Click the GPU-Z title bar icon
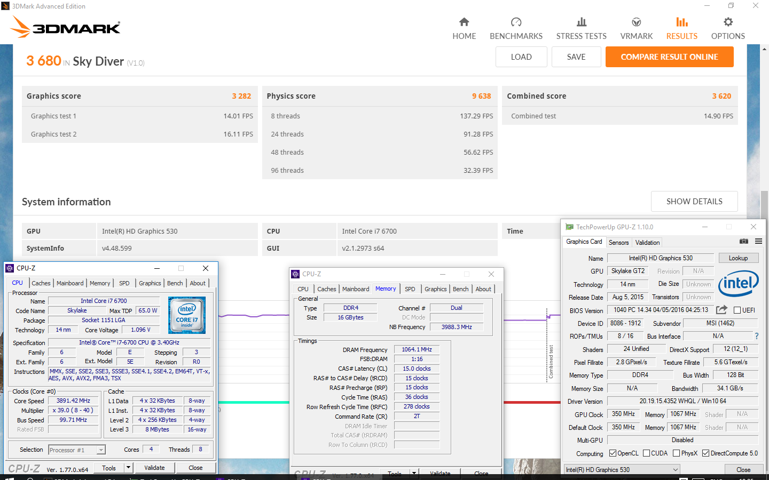The height and width of the screenshot is (480, 769). 569,227
